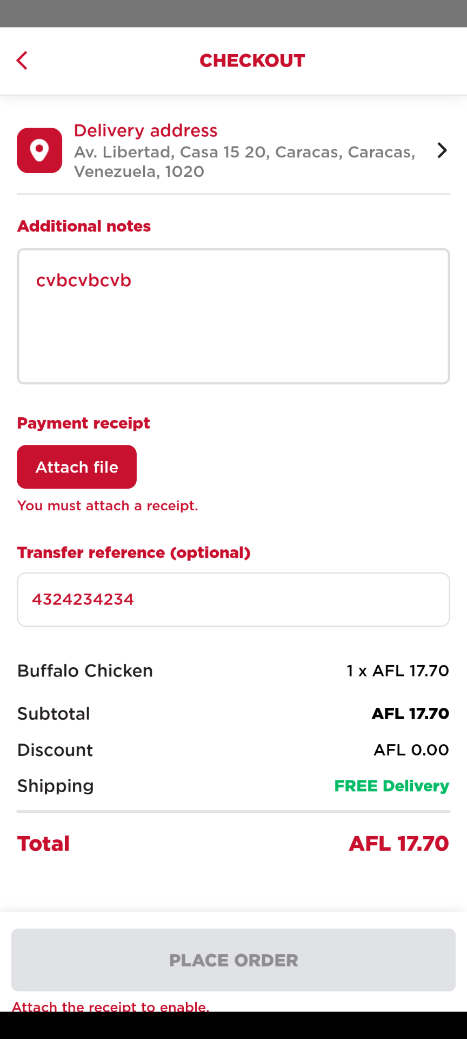The height and width of the screenshot is (1039, 467).
Task: Click the CHECKOUT page title
Action: click(252, 61)
